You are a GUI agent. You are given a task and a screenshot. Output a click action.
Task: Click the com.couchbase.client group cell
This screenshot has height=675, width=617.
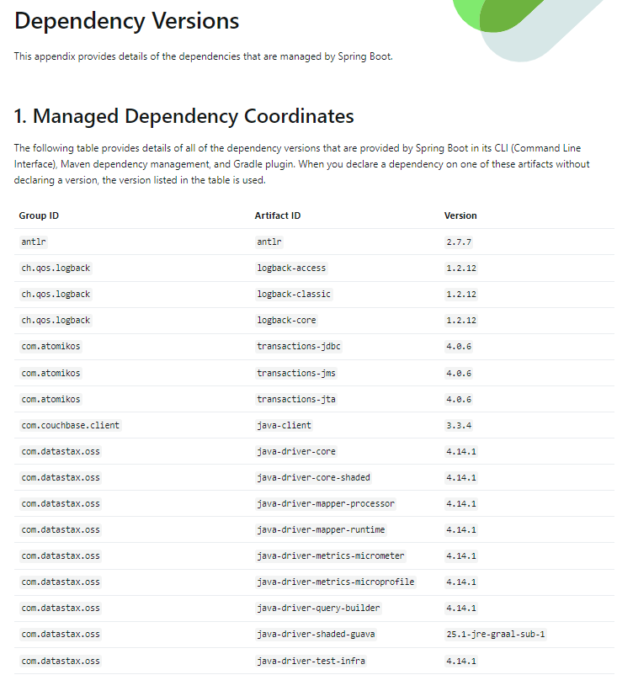71,425
